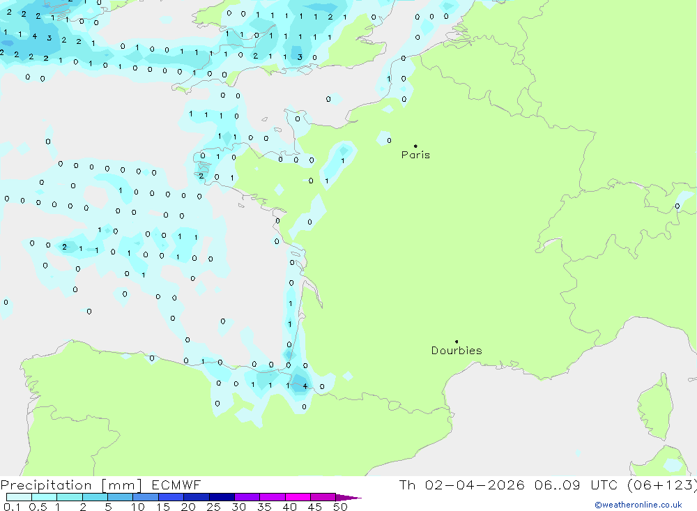Click legend value label 0.1

[12, 507]
